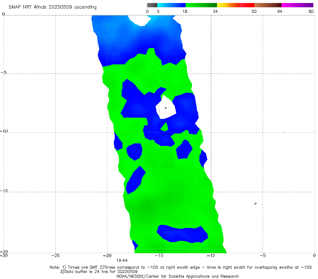Select the gray segment of the wind color bar

tap(152, 5)
